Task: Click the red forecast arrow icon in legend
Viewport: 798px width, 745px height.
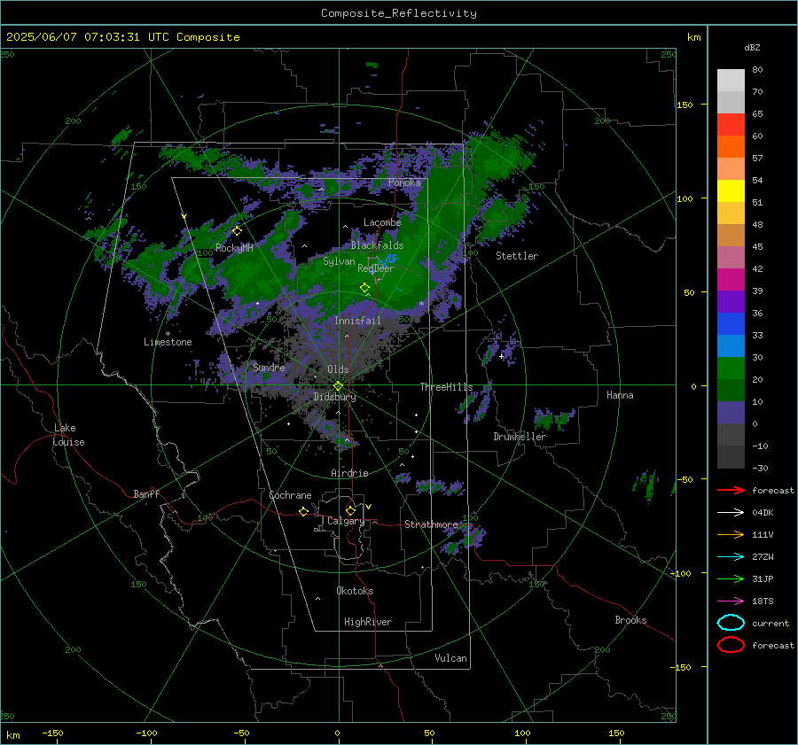Action: click(x=731, y=490)
